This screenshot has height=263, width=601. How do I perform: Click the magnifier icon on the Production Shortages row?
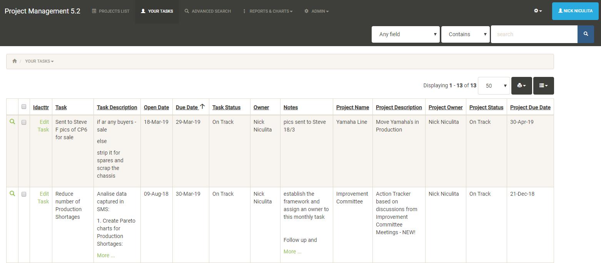point(12,193)
